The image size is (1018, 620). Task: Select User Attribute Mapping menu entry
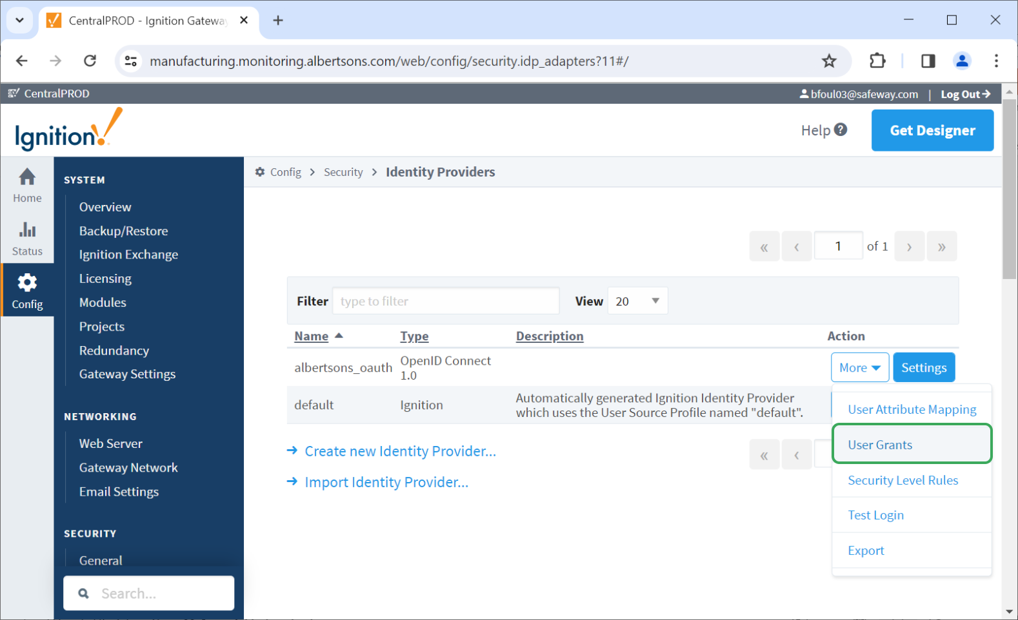click(912, 409)
